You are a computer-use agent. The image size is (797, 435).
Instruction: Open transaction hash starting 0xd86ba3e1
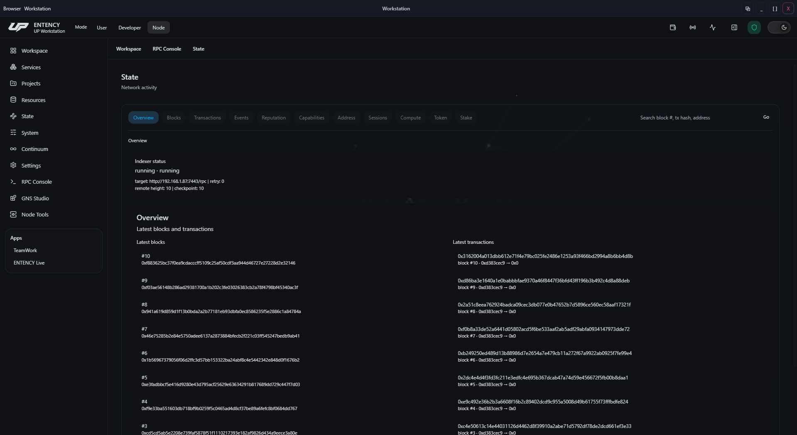[544, 281]
